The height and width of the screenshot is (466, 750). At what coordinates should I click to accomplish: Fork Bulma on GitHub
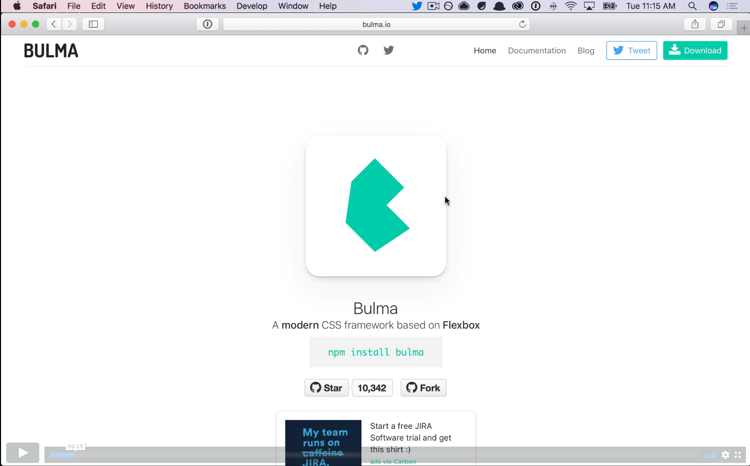[x=423, y=388]
